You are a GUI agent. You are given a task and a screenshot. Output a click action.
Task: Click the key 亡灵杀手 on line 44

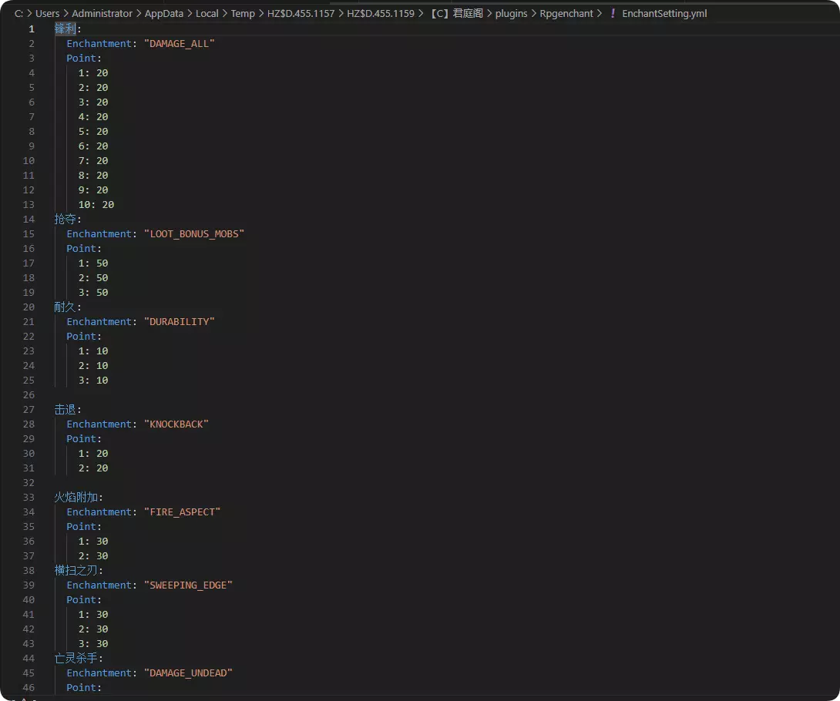pyautogui.click(x=76, y=658)
